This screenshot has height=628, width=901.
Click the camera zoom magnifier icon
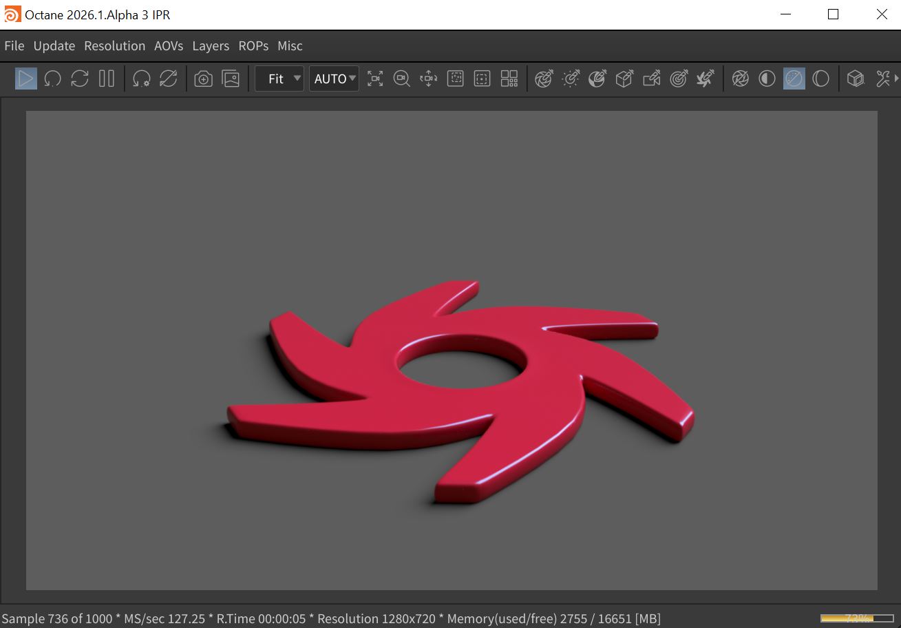click(x=401, y=78)
